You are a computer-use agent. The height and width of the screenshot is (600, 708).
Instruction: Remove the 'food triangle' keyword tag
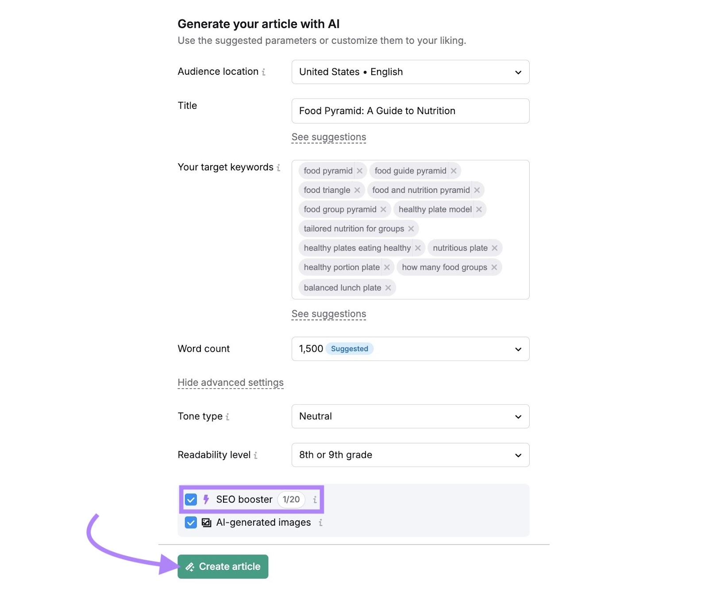tap(357, 190)
